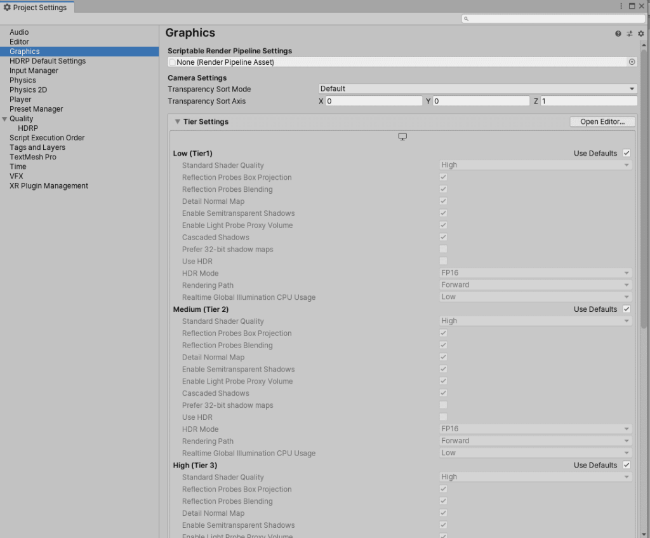
Task: Click the vertical scrollbar handle
Action: pyautogui.click(x=644, y=191)
